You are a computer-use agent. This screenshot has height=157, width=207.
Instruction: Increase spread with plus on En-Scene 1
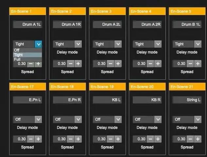coord(38,64)
